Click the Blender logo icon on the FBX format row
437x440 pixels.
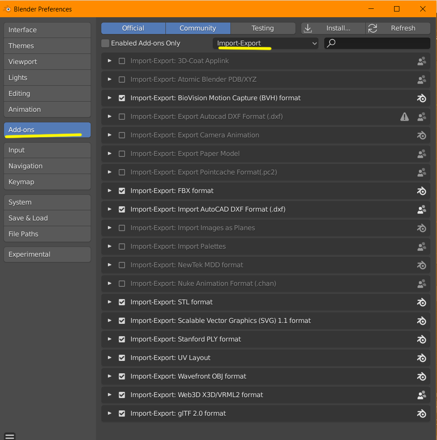point(422,191)
